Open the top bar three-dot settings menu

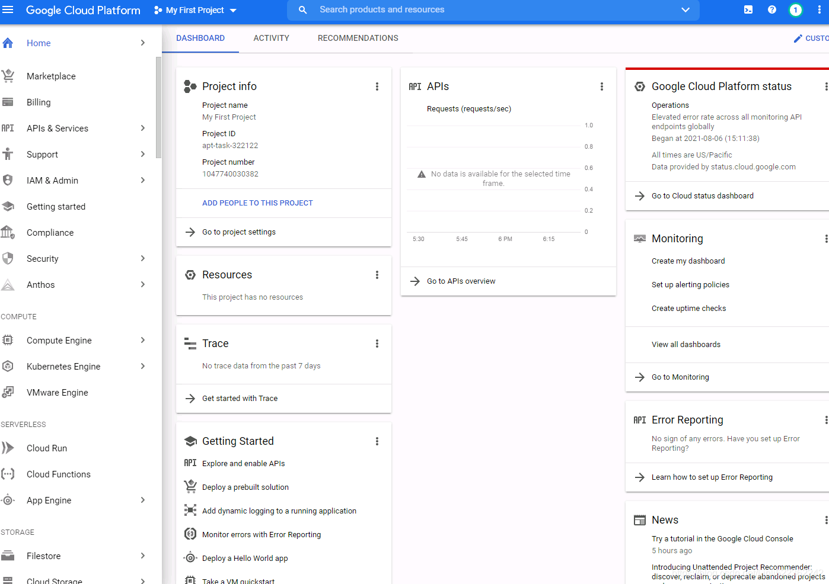pos(820,10)
